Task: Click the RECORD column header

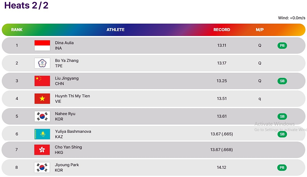Action: coord(222,30)
